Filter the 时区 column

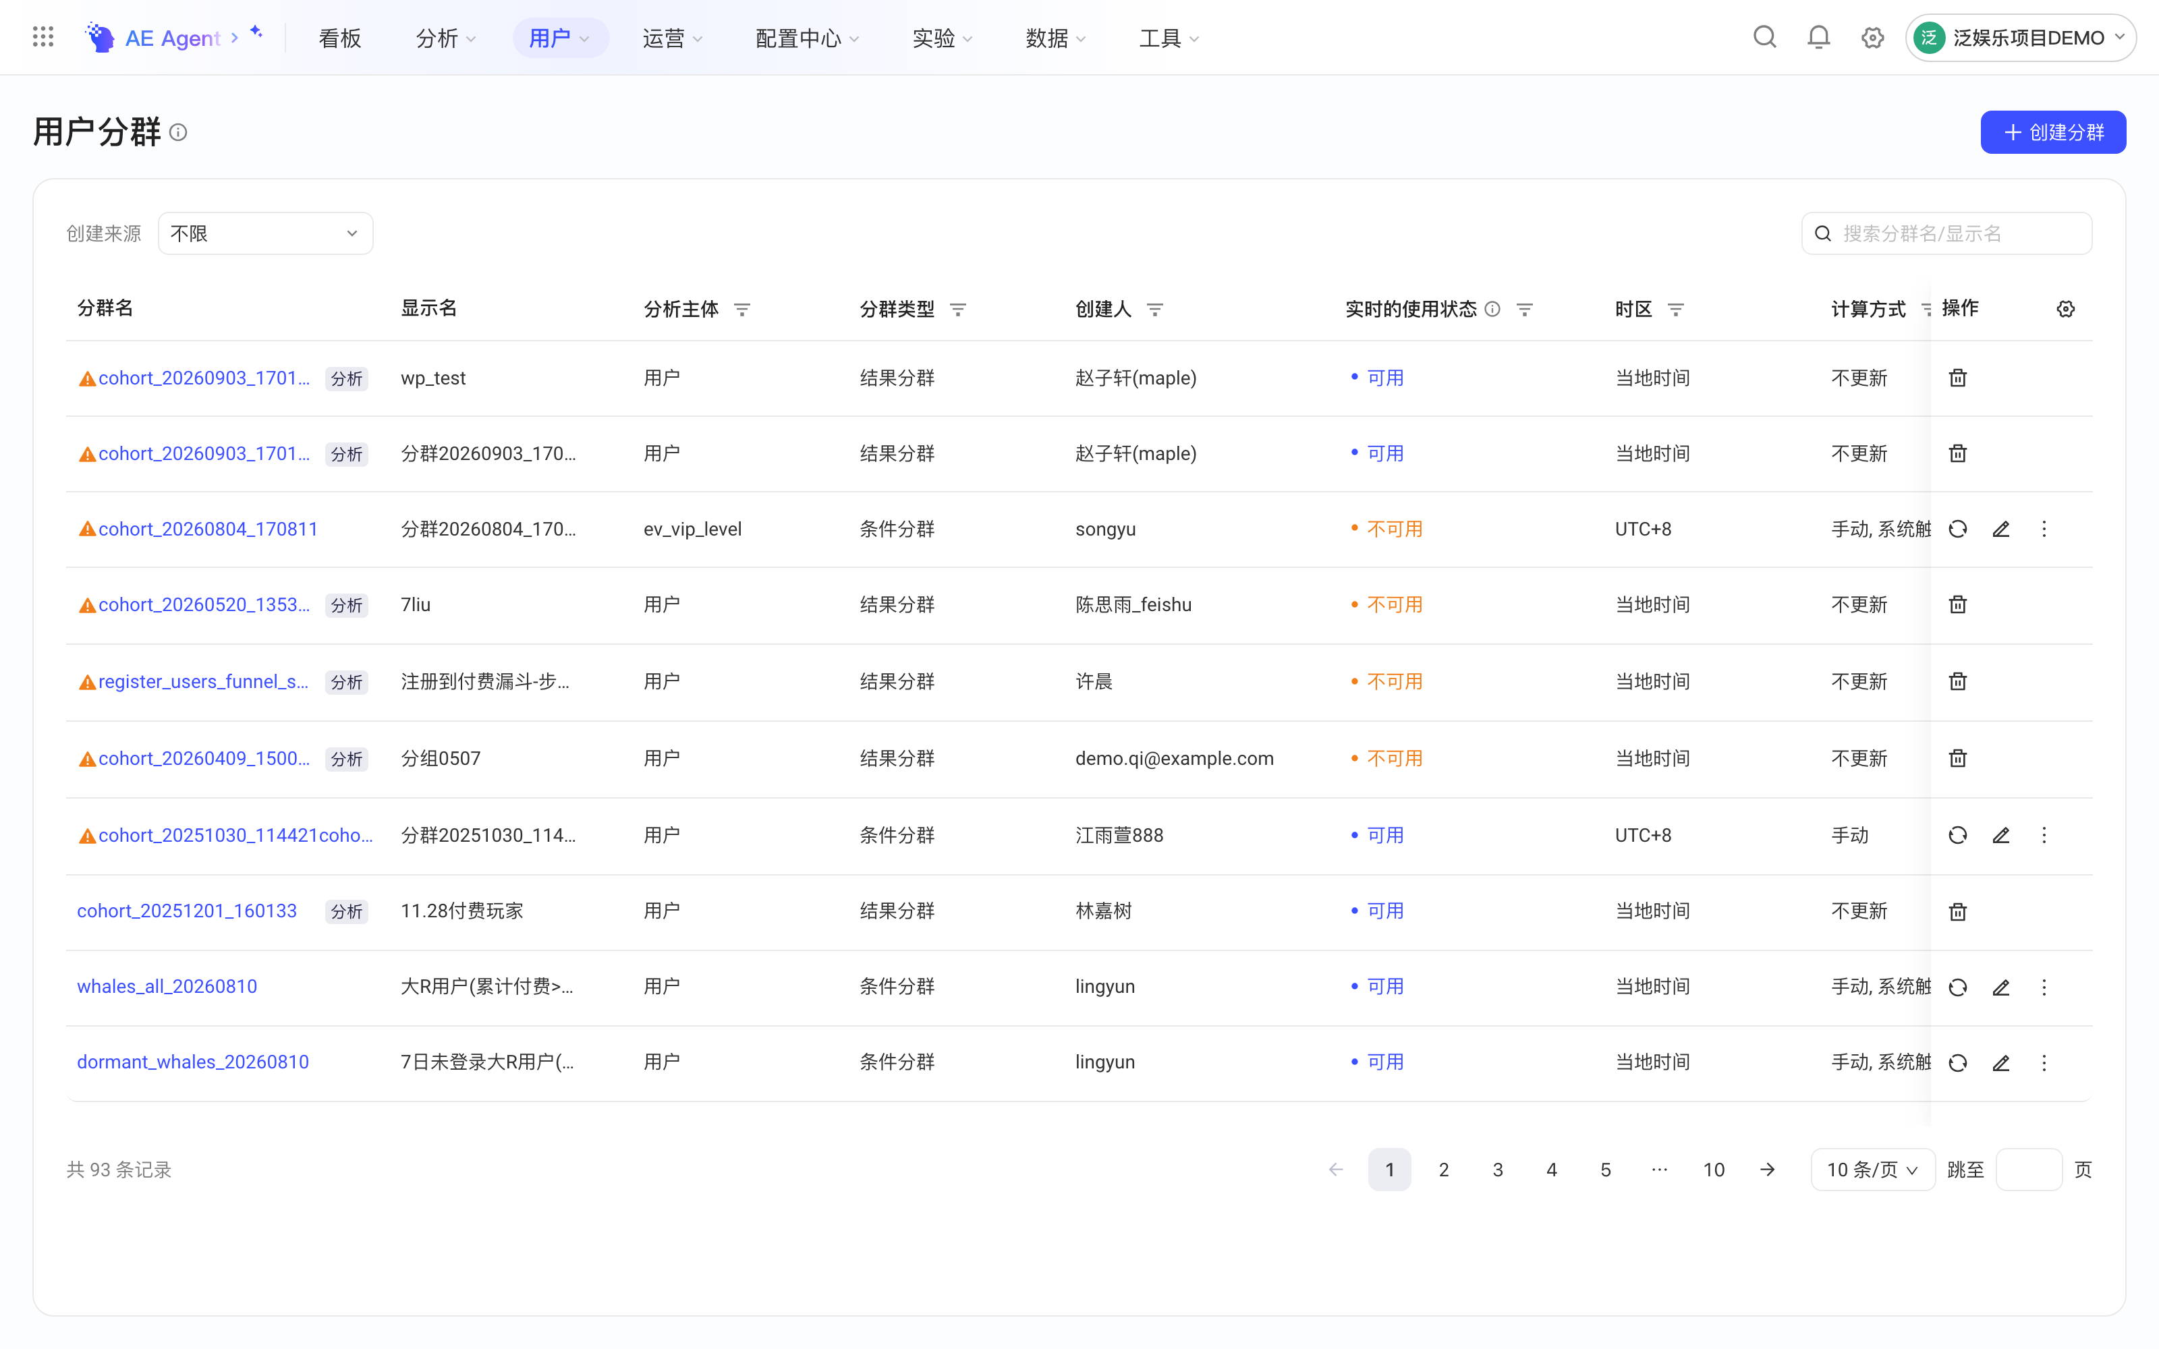point(1675,310)
